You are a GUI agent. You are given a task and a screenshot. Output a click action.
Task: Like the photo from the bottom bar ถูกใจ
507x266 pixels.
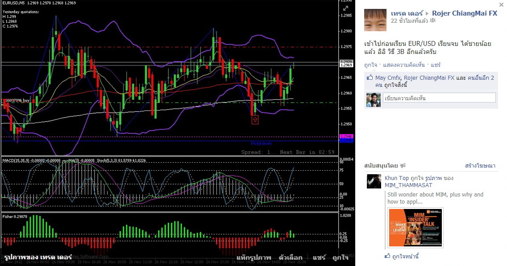(x=341, y=257)
